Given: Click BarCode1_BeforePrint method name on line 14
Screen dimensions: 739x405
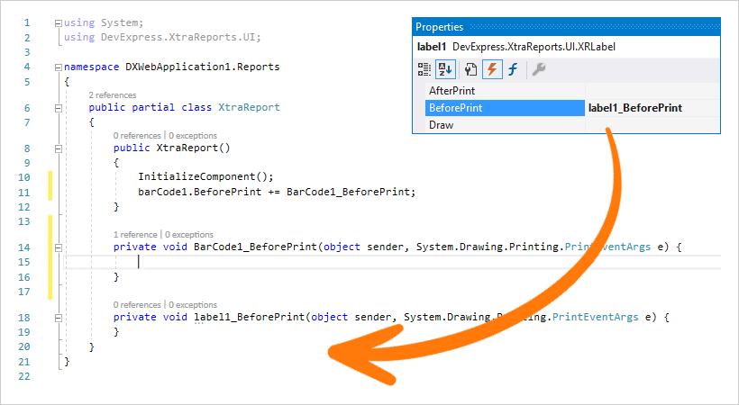Looking at the screenshot, I should pos(255,247).
